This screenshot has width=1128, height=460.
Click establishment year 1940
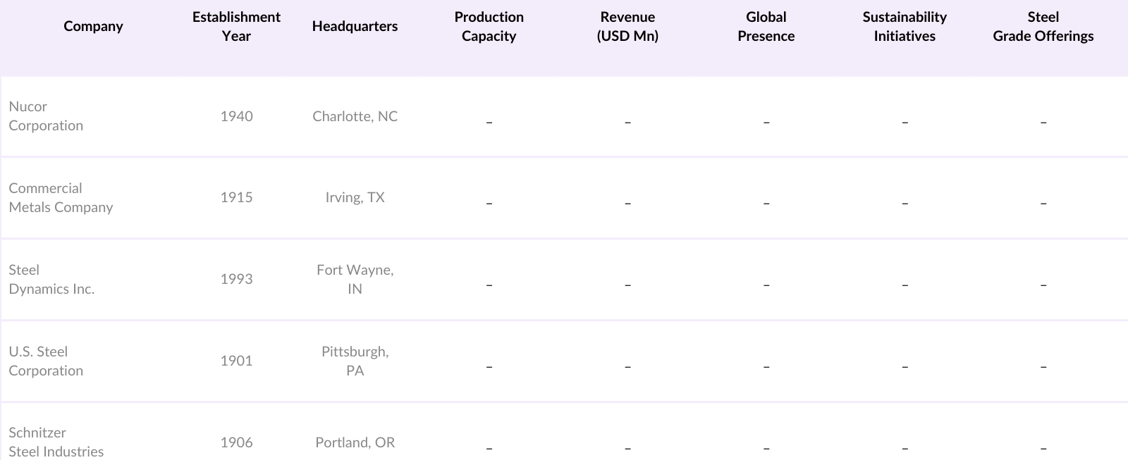click(236, 116)
